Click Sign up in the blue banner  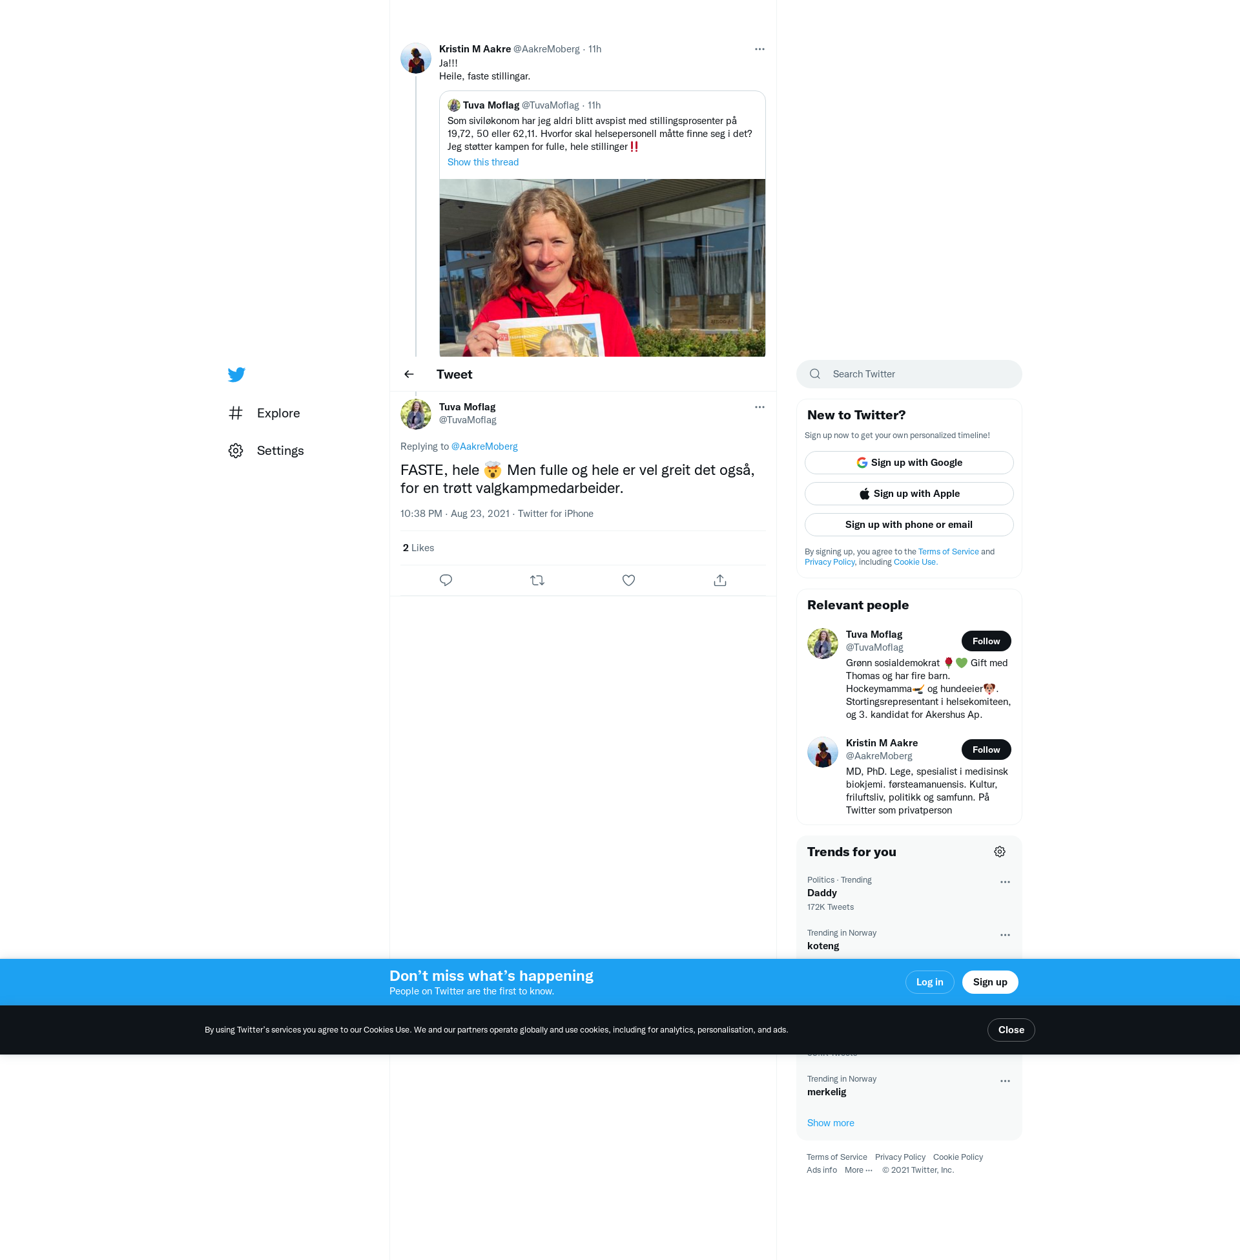click(x=990, y=982)
